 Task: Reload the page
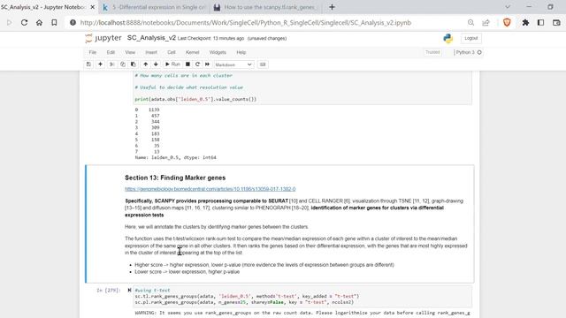coord(24,22)
